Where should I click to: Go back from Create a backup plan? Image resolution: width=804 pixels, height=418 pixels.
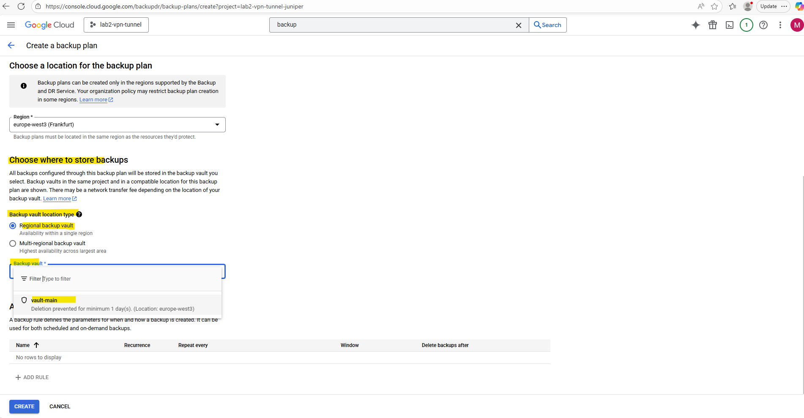point(11,46)
